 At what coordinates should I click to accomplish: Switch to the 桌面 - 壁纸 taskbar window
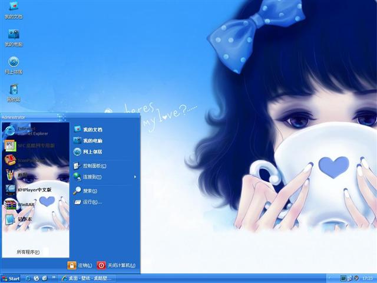pyautogui.click(x=87, y=278)
